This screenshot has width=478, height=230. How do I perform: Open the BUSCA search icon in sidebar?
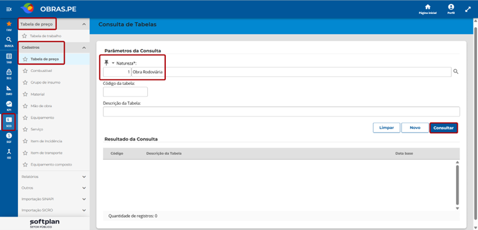tap(9, 40)
